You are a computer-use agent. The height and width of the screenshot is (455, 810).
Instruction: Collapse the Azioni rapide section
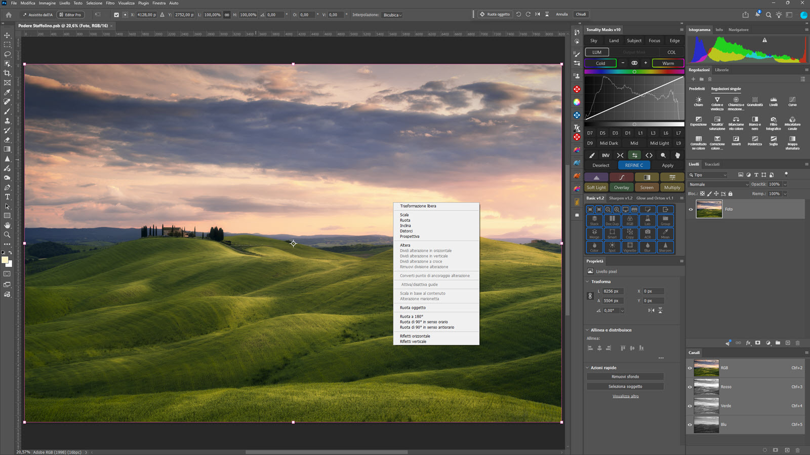(x=587, y=368)
